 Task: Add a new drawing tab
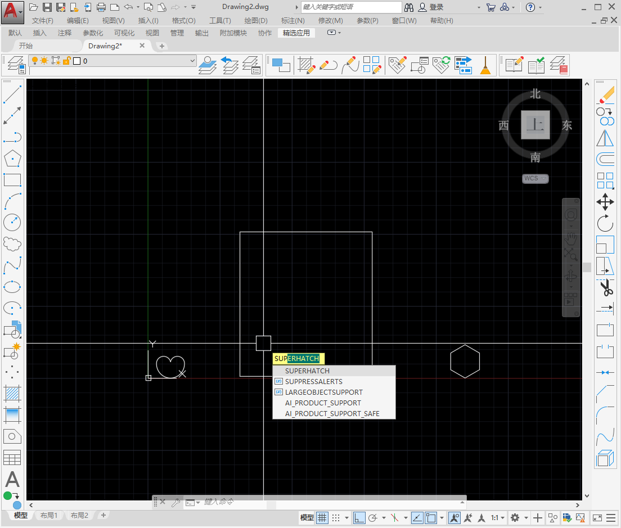[161, 46]
